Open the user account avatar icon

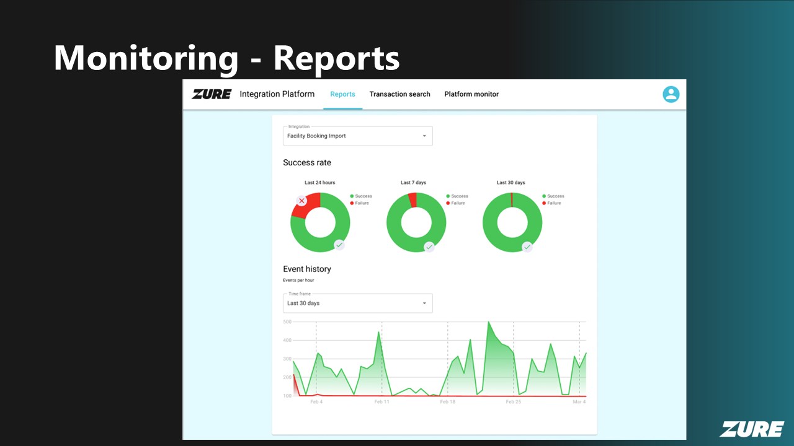click(x=671, y=94)
